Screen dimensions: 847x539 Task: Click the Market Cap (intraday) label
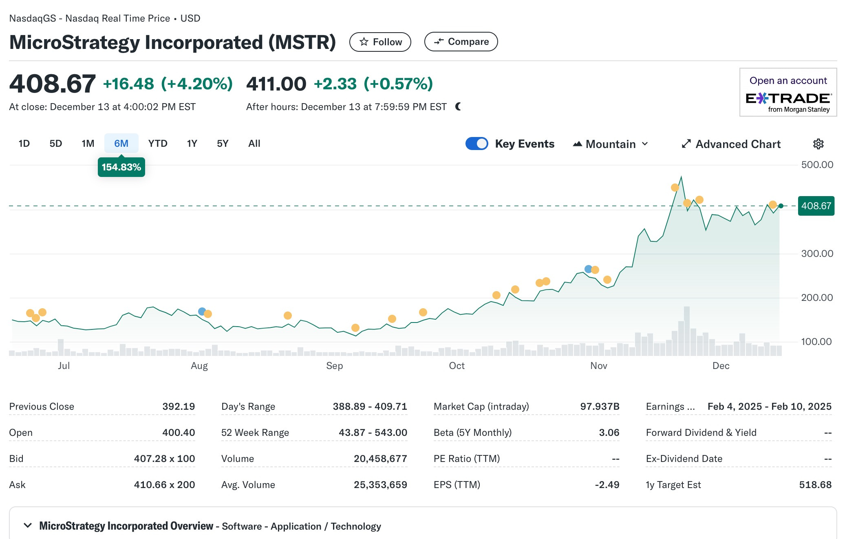(x=481, y=406)
